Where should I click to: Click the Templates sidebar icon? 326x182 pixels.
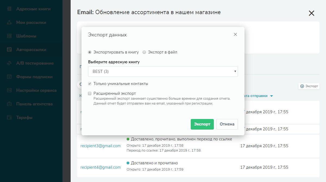click(9, 36)
